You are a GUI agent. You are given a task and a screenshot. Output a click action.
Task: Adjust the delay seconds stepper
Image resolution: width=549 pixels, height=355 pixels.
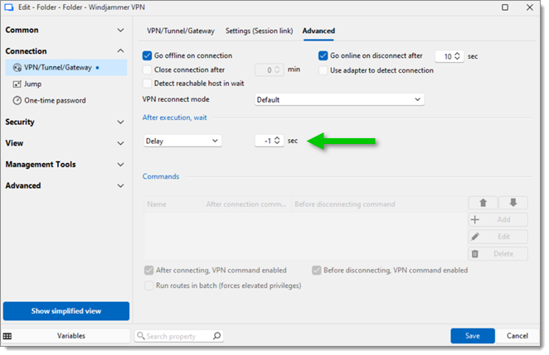pyautogui.click(x=278, y=141)
